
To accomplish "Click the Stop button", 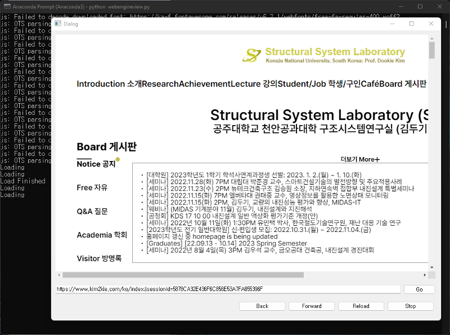I will [411, 306].
